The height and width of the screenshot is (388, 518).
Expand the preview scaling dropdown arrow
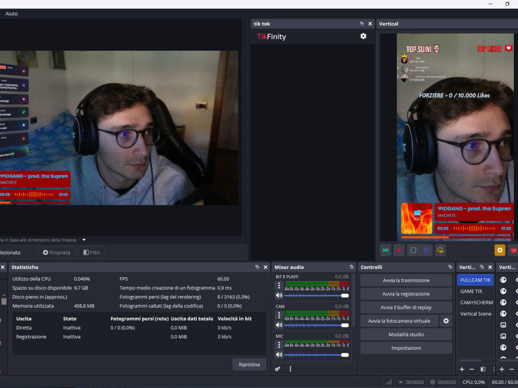click(84, 240)
